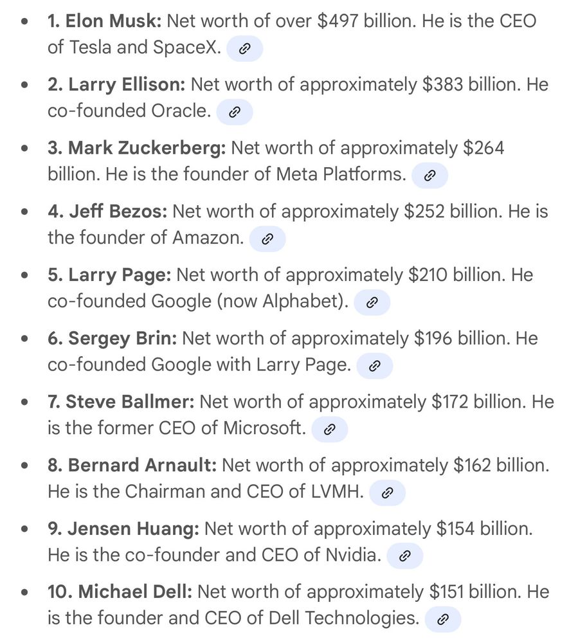Click the bold name '7. Steve Ballmer:'
Viewport: 578px width, 643px height.
pos(121,402)
